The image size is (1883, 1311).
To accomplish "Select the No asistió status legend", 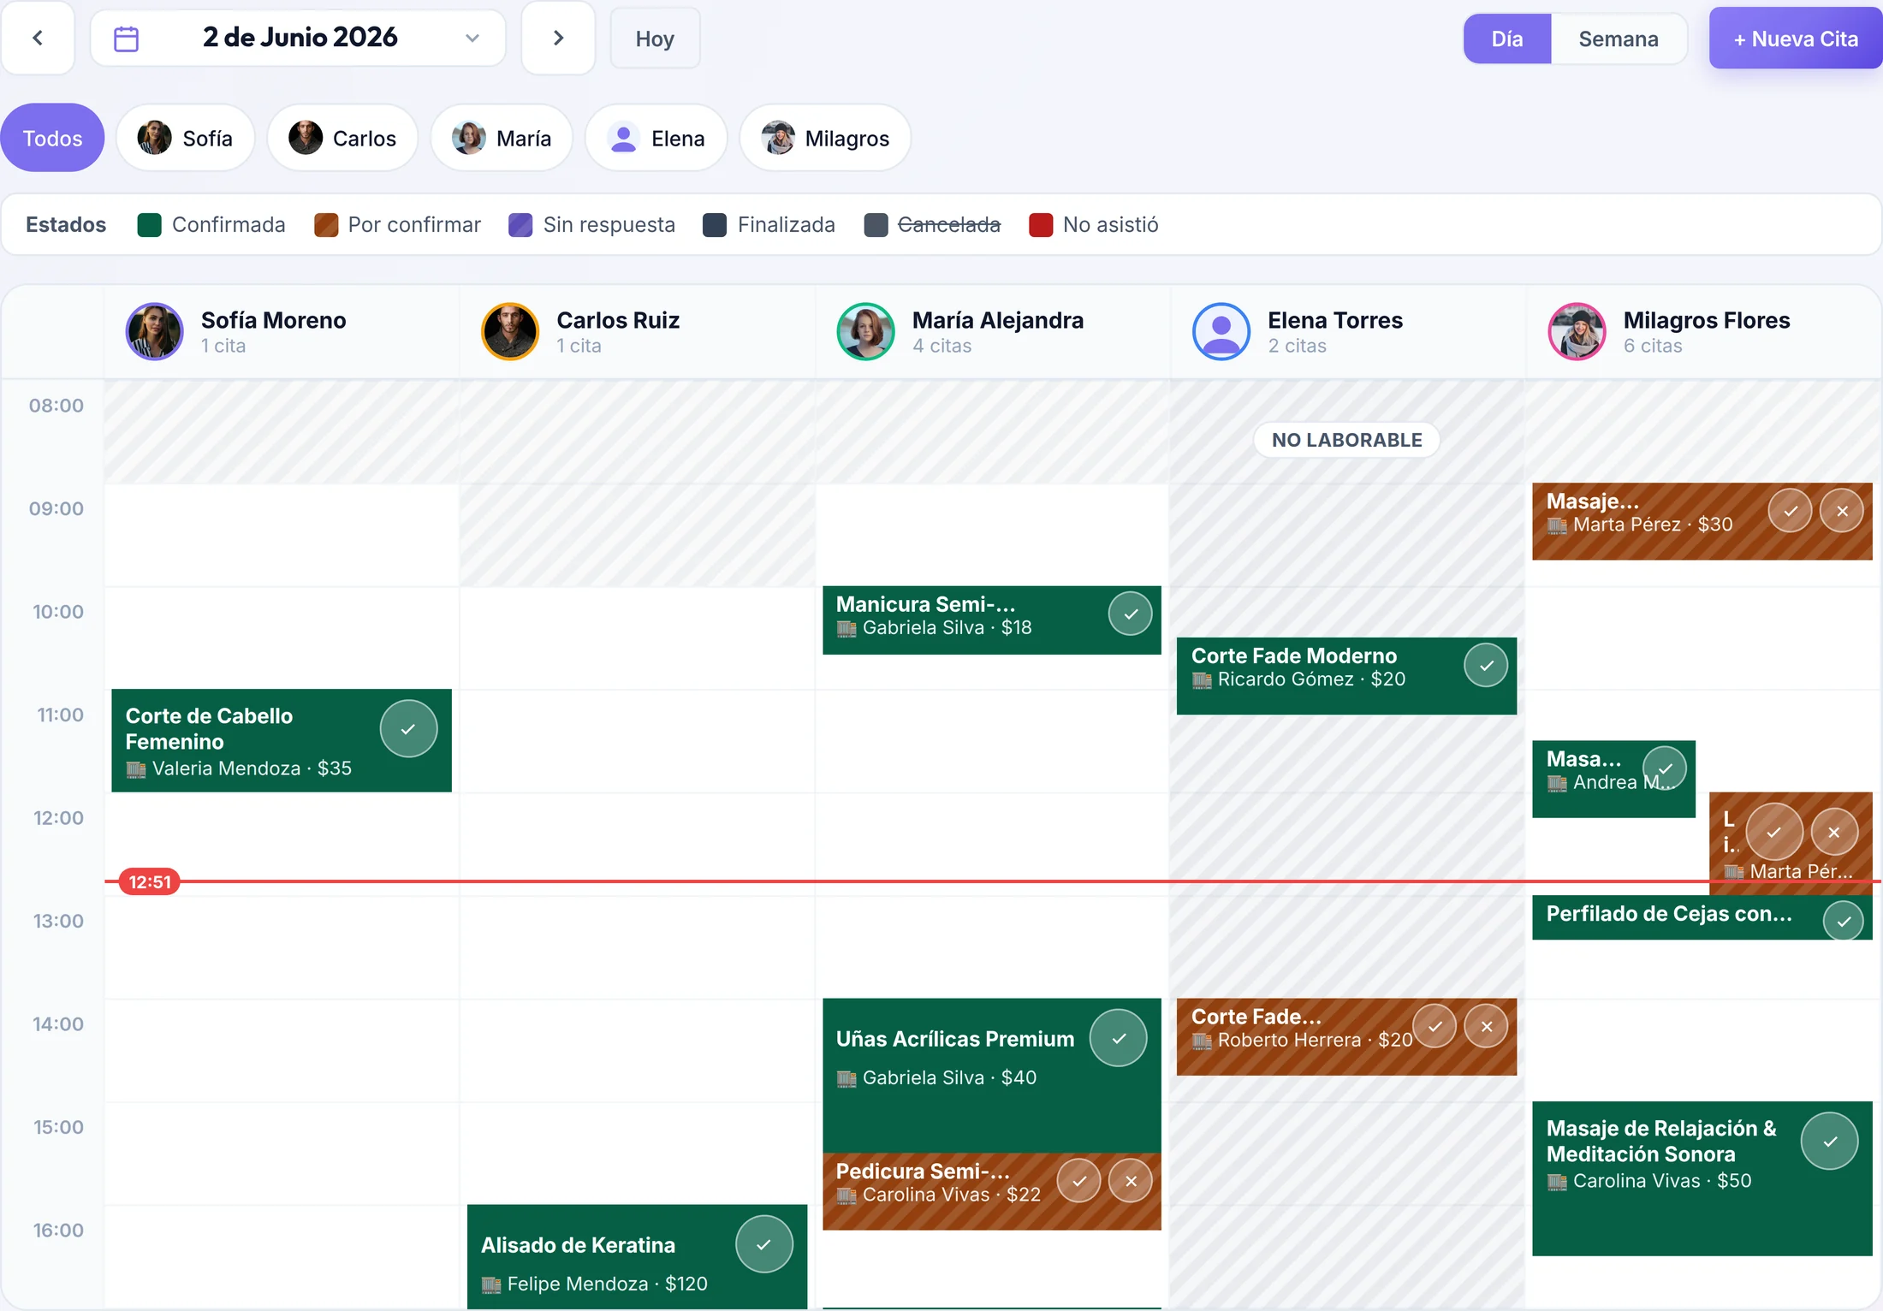I will pos(1093,225).
